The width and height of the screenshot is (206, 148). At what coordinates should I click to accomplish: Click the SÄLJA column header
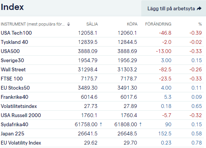pos(92,24)
